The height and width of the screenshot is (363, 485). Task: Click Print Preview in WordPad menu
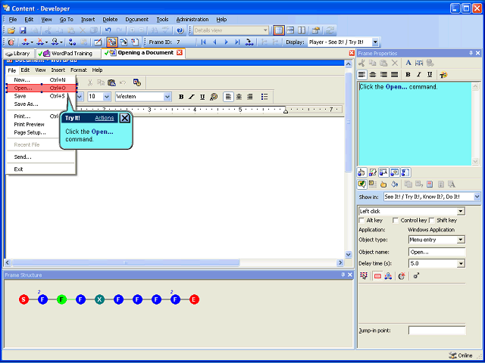[29, 124]
